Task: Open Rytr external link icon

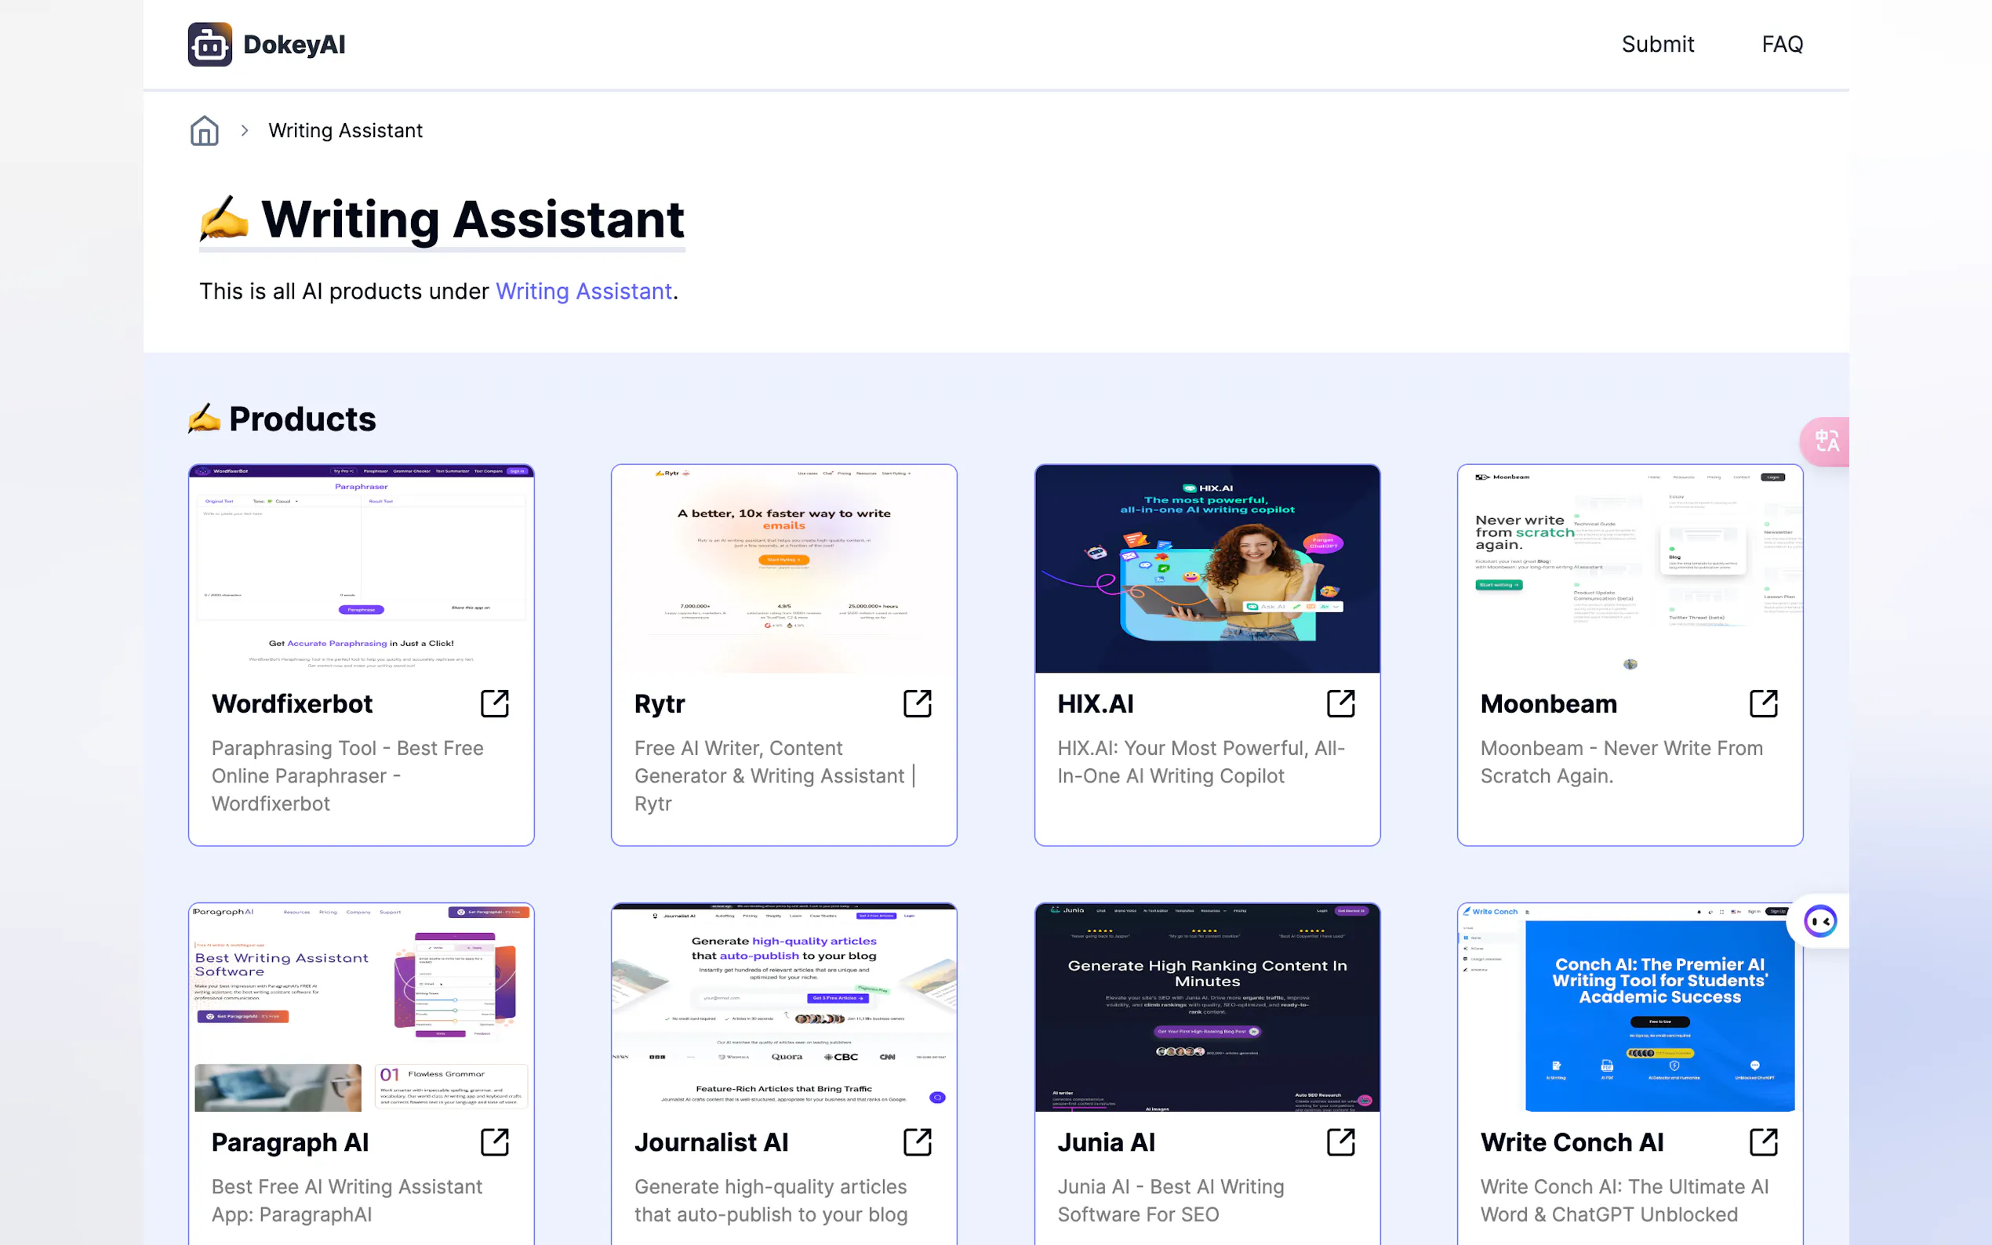Action: click(918, 704)
